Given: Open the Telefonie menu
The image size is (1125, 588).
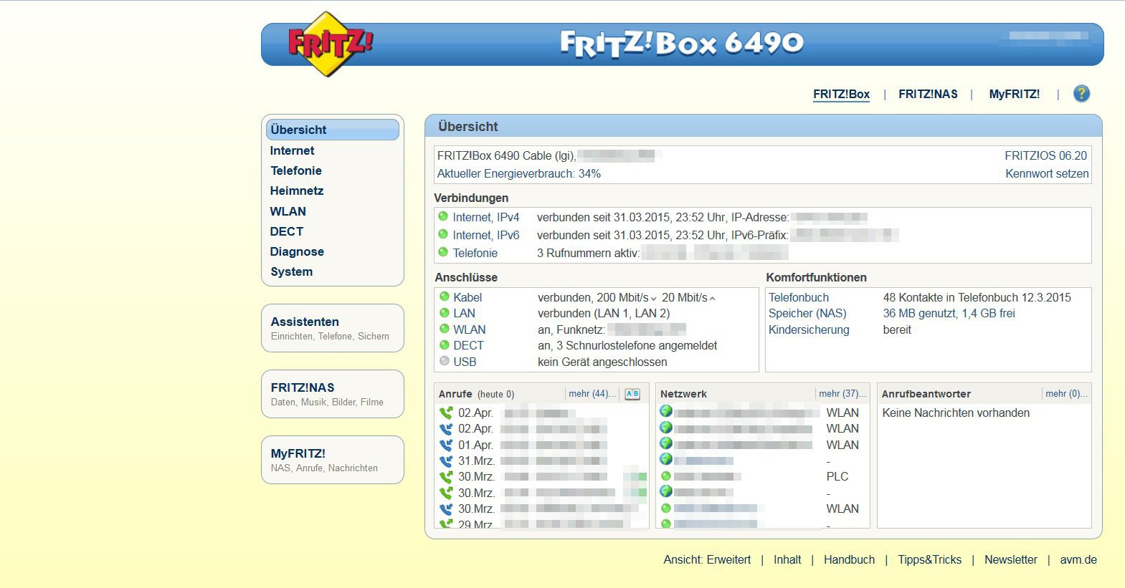Looking at the screenshot, I should pos(296,170).
